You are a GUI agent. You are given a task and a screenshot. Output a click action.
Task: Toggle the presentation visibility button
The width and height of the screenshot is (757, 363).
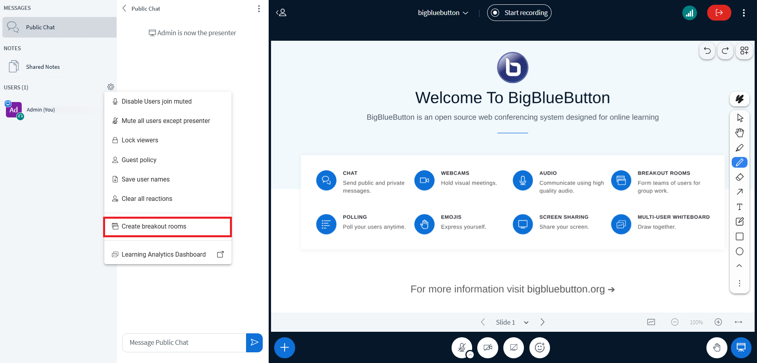point(741,348)
